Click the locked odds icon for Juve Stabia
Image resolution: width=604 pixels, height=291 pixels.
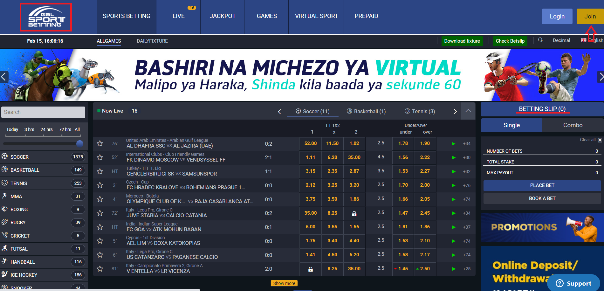pos(354,213)
